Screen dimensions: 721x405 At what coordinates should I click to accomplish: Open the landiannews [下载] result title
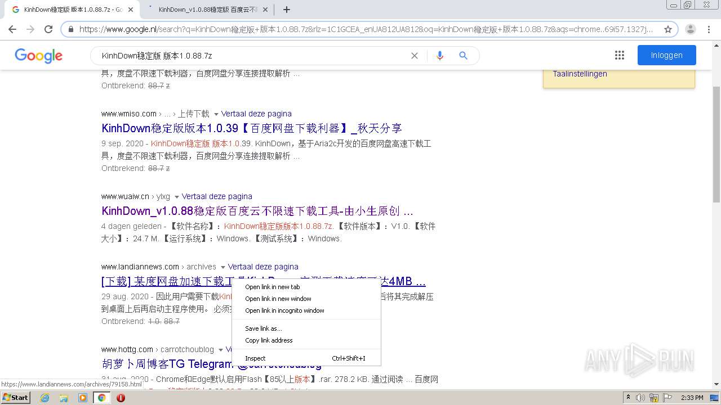[264, 281]
